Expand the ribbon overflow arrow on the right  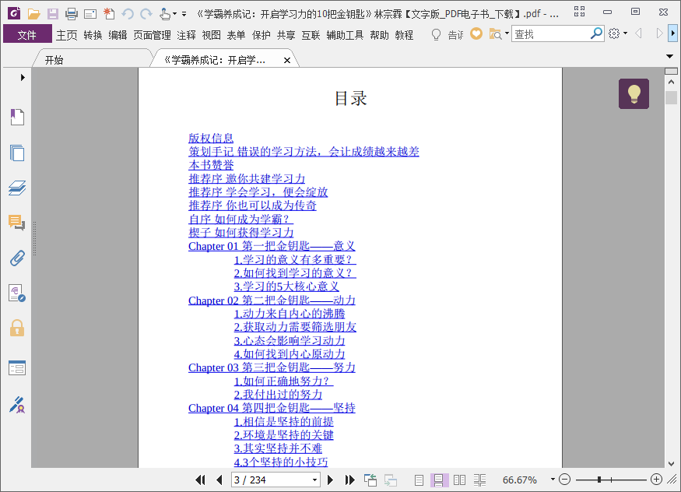coord(672,33)
